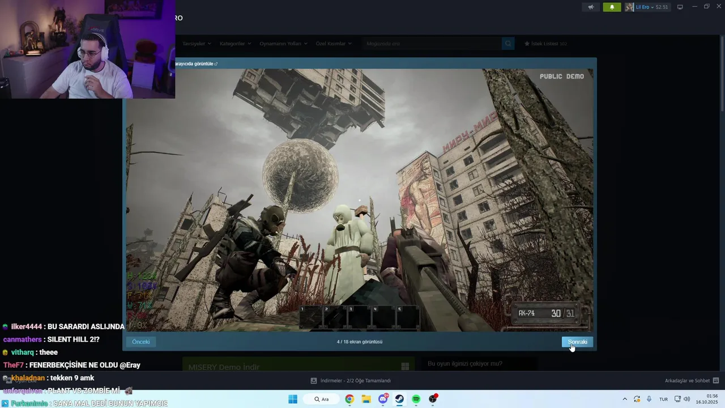The image size is (725, 408).
Task: Open OBS Studio from taskbar
Action: point(433,399)
